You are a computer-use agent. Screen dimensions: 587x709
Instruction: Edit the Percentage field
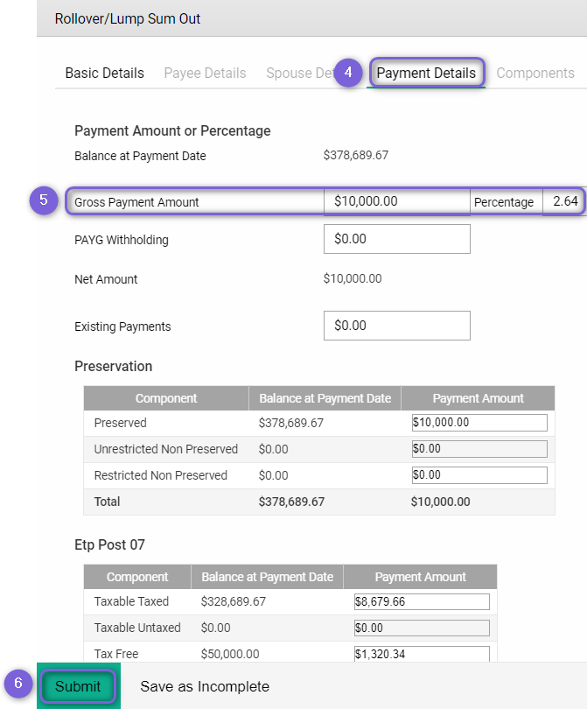click(564, 201)
